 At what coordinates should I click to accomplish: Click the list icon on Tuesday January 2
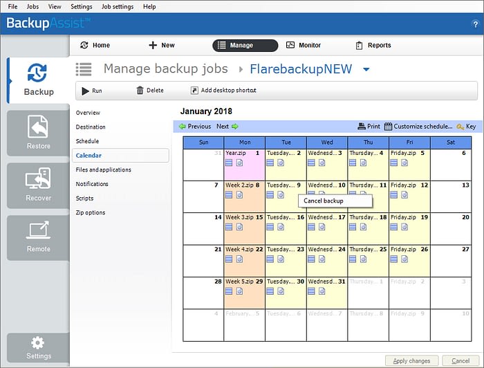pyautogui.click(x=270, y=163)
